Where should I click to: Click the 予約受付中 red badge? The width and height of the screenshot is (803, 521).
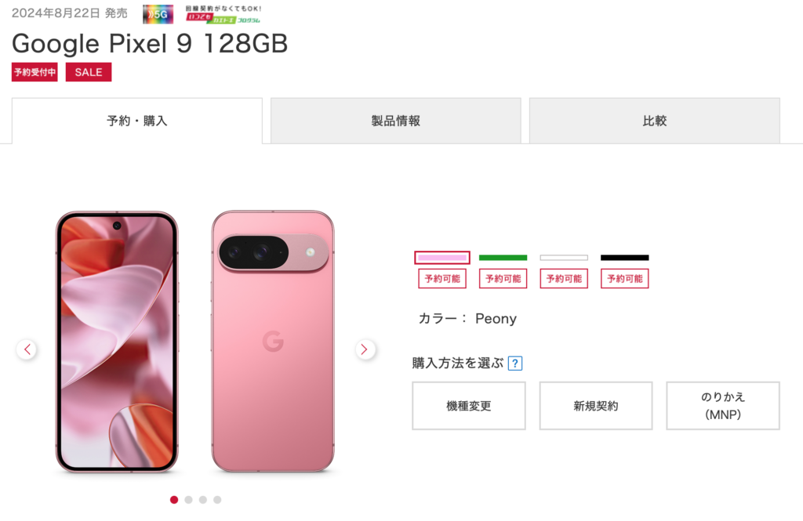tap(35, 72)
